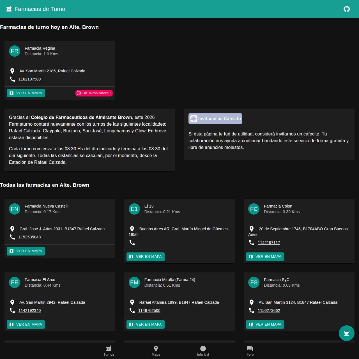Screen dimensions: 359x359
Task: Click the phone icon for Nueva Castelli
Action: [x=12, y=237]
